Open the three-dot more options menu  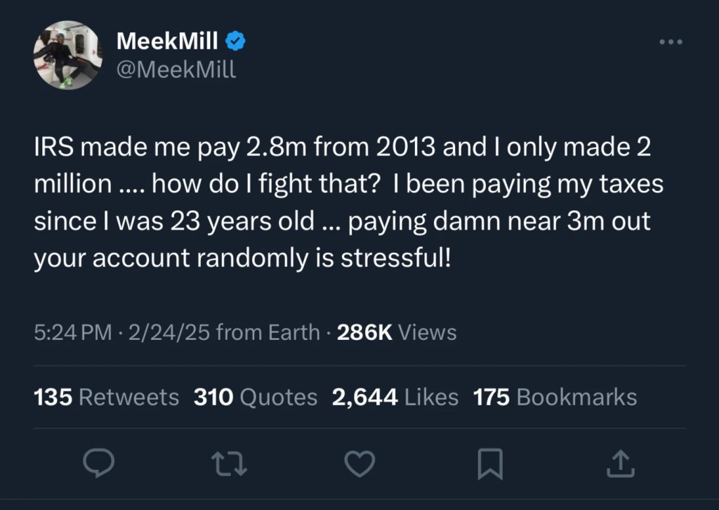pyautogui.click(x=671, y=42)
